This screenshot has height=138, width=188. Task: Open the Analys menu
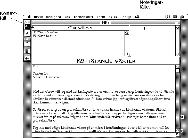pyautogui.click(x=126, y=17)
